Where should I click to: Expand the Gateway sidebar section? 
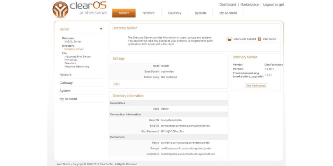(x=66, y=83)
